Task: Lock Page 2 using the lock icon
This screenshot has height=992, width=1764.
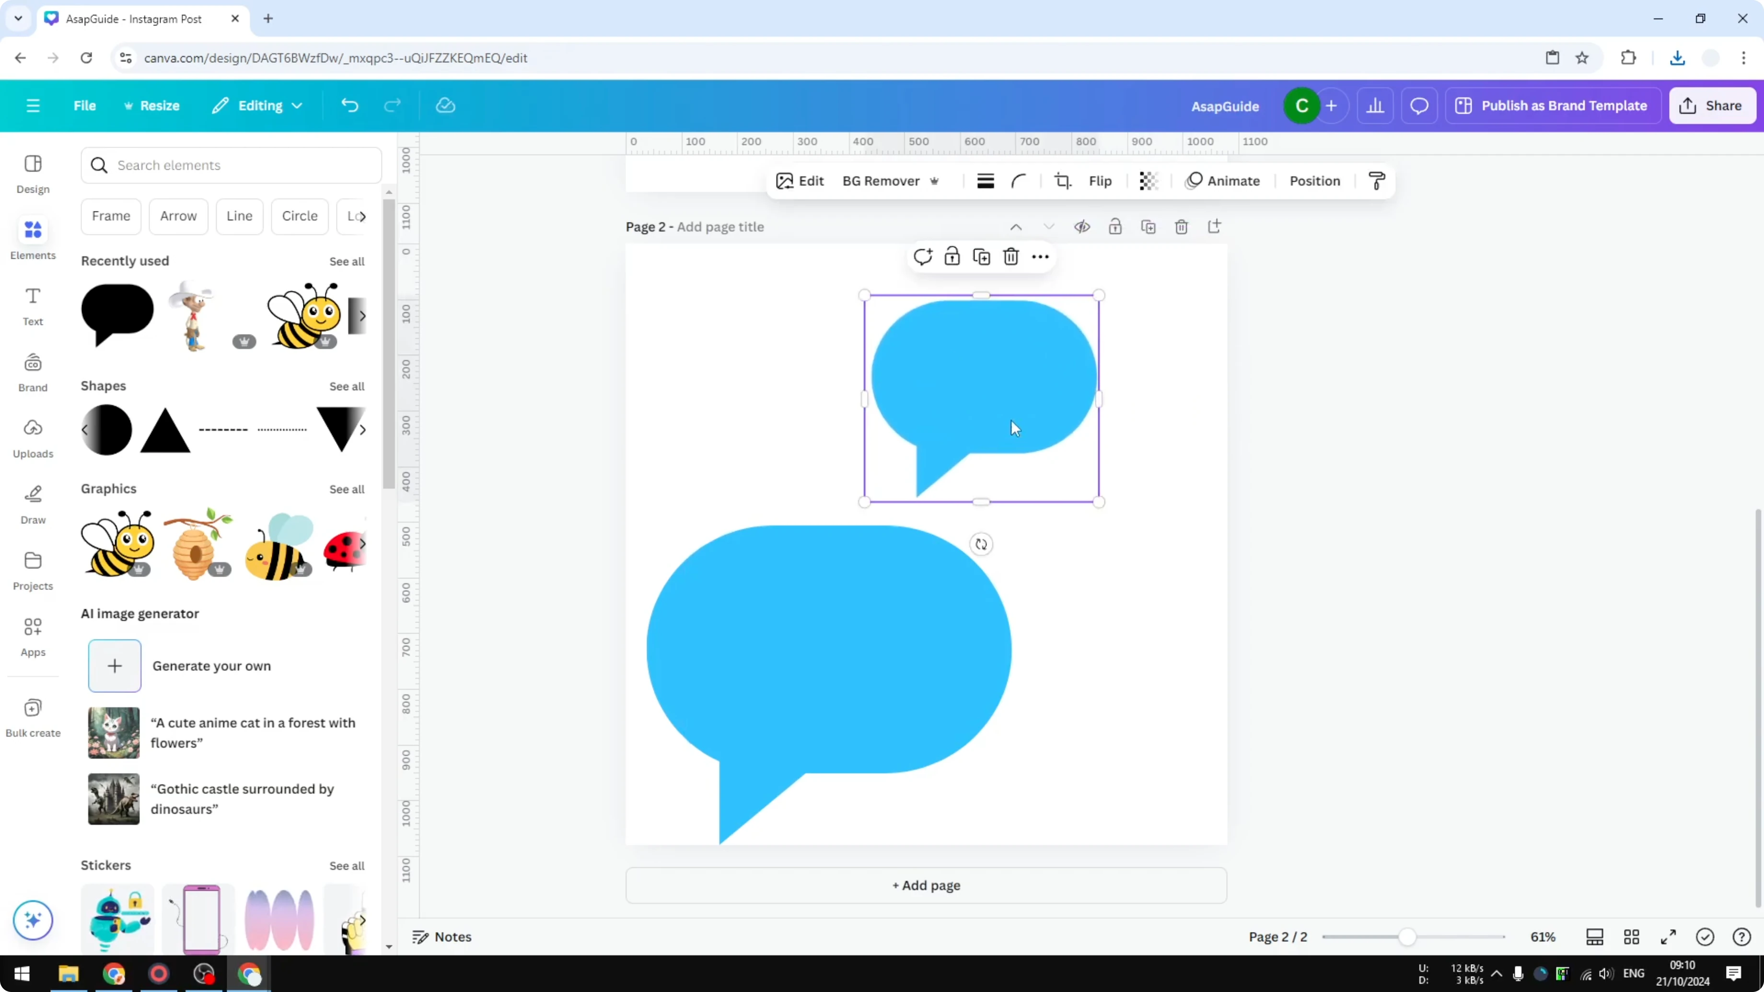Action: (x=1115, y=227)
